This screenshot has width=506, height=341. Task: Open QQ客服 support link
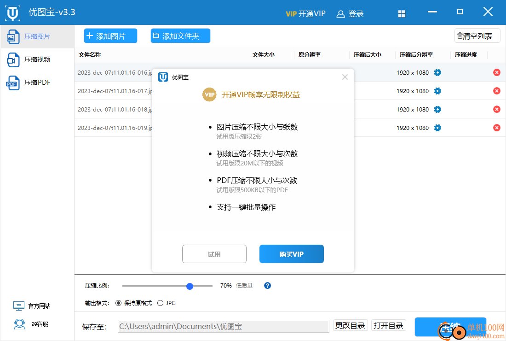click(x=32, y=324)
